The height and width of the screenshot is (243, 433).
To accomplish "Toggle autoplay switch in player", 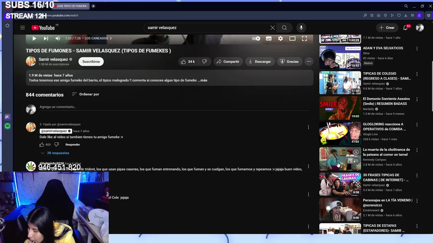I will click(256, 38).
